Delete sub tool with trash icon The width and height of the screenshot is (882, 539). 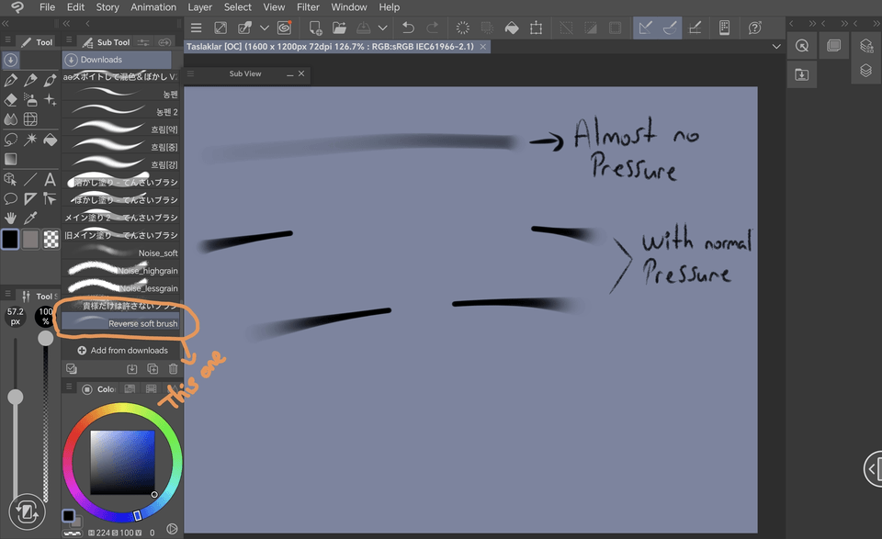pyautogui.click(x=174, y=369)
